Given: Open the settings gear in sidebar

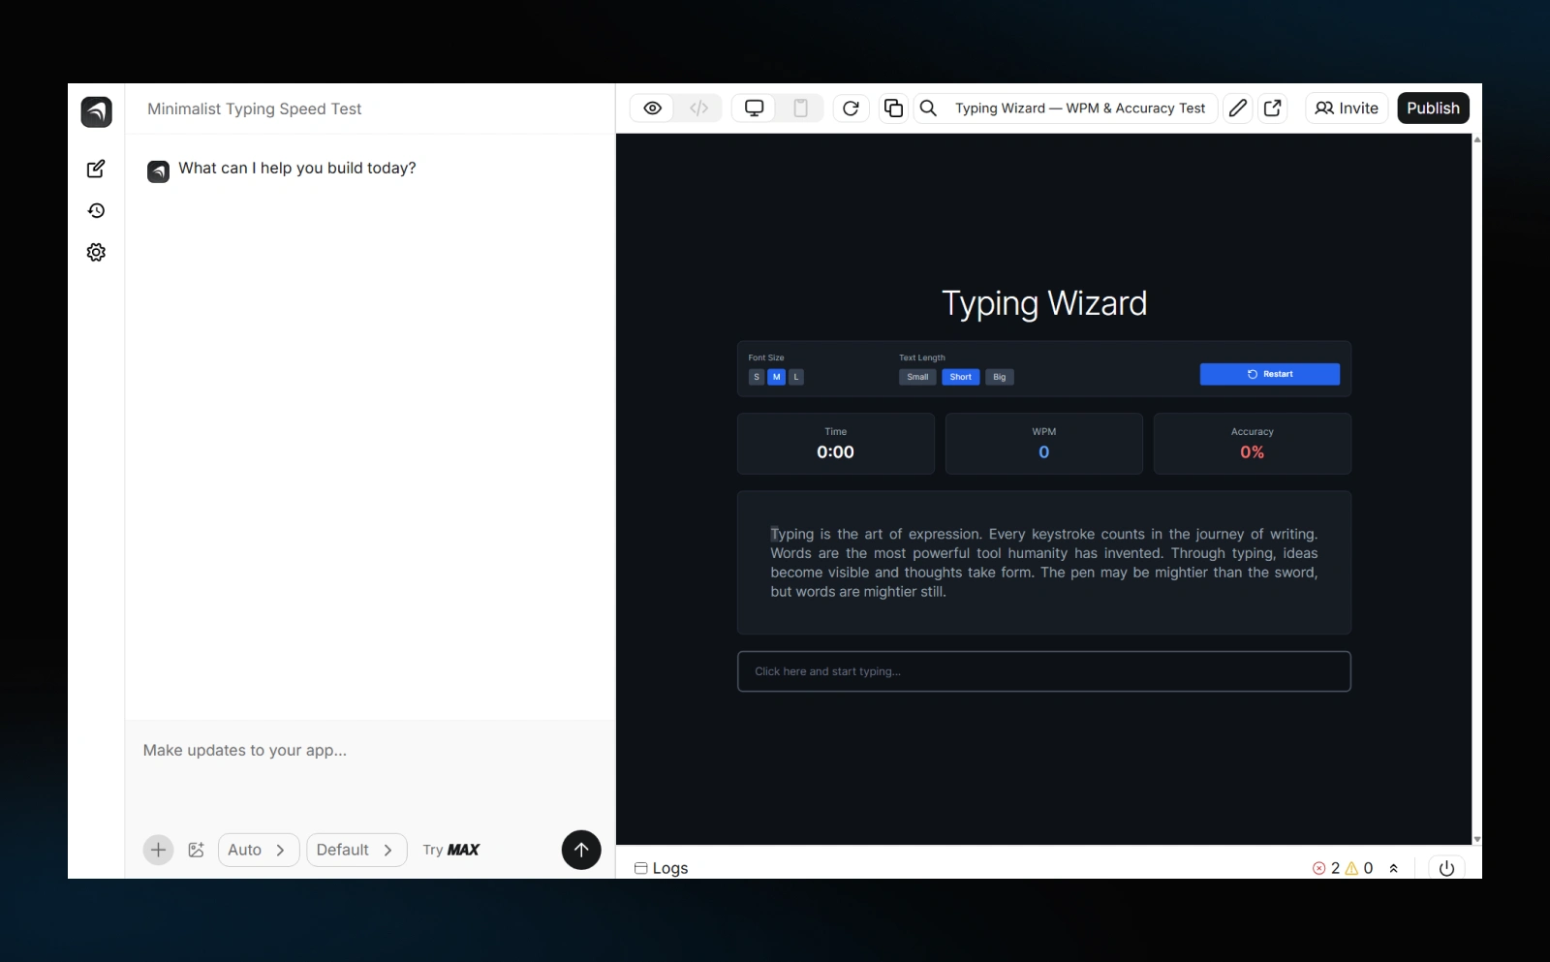Looking at the screenshot, I should (96, 252).
